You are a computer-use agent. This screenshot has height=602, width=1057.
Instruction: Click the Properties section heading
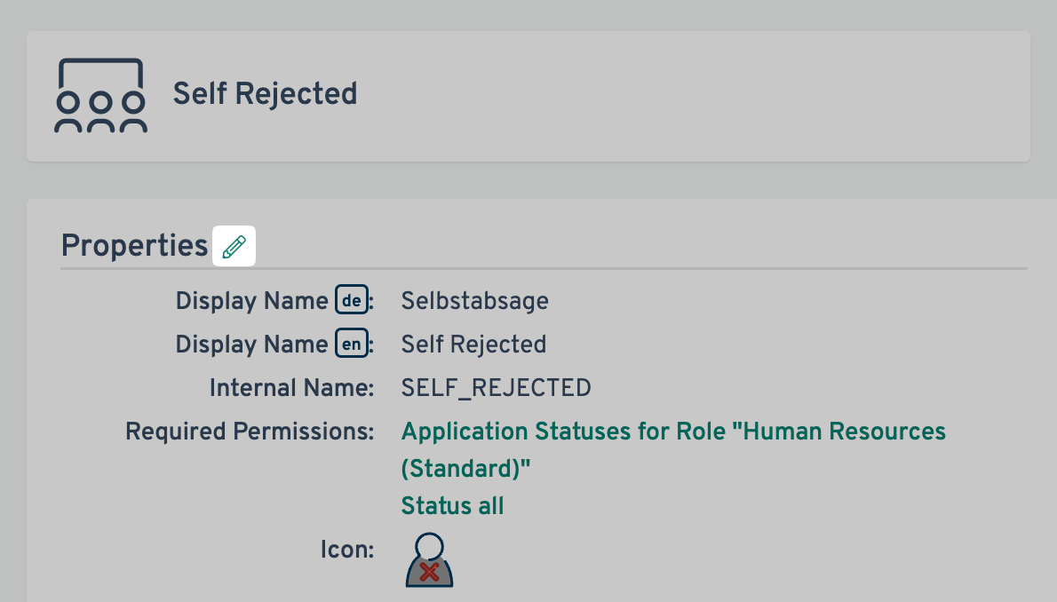(x=134, y=245)
